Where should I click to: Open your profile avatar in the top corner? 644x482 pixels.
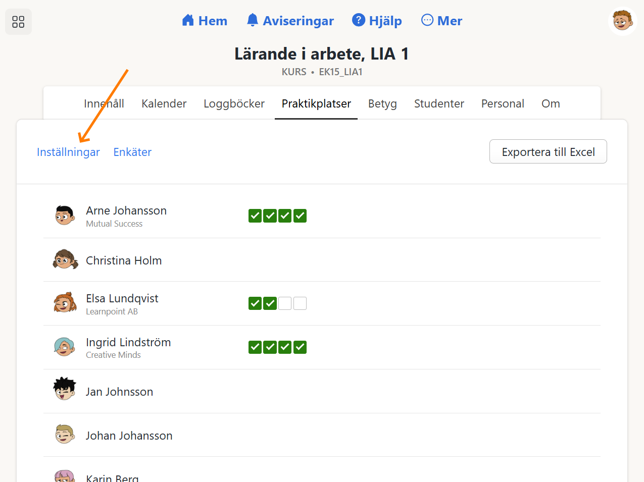623,21
